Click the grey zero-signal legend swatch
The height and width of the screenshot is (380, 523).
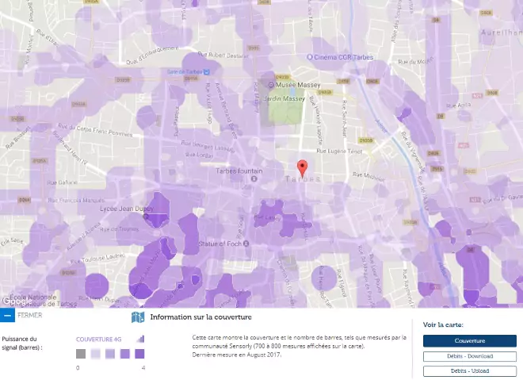point(81,354)
